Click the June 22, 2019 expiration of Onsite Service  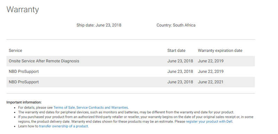pyautogui.click(x=211, y=61)
